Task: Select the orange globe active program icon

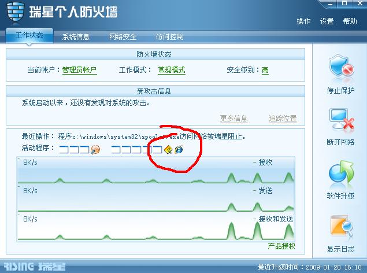Action: [95, 149]
